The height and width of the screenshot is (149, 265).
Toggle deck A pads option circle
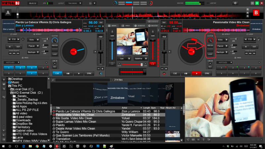click(46, 63)
